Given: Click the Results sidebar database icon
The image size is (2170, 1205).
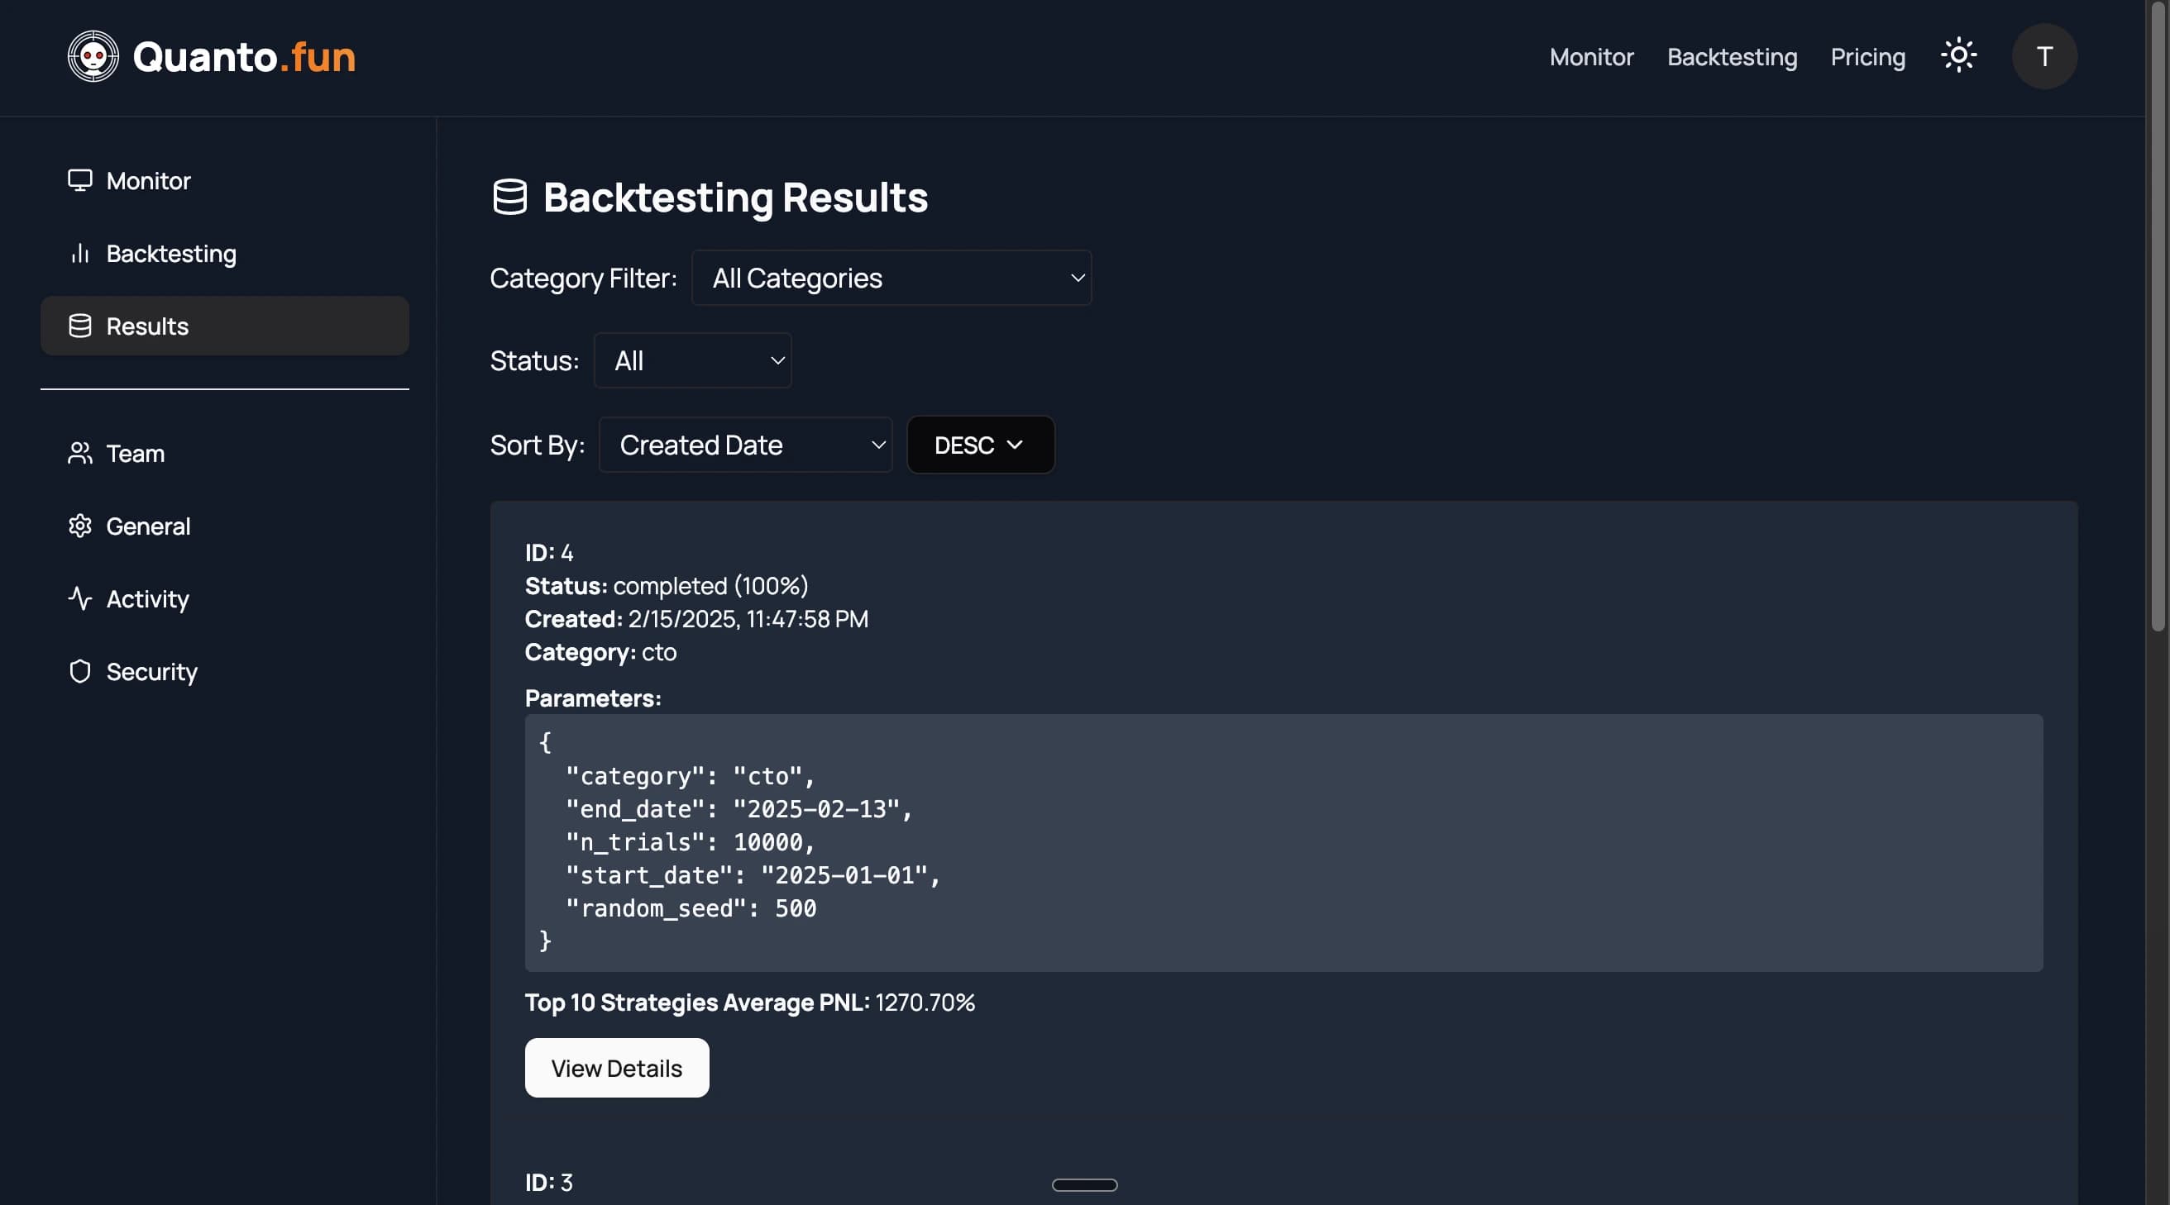Looking at the screenshot, I should [x=80, y=326].
